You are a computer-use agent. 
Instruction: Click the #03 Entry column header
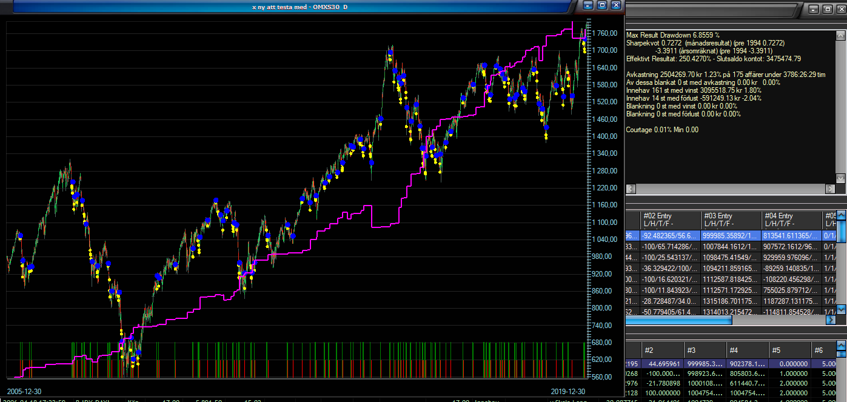click(731, 219)
